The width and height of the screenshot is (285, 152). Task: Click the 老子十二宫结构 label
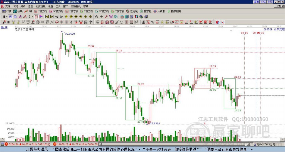click(24, 29)
